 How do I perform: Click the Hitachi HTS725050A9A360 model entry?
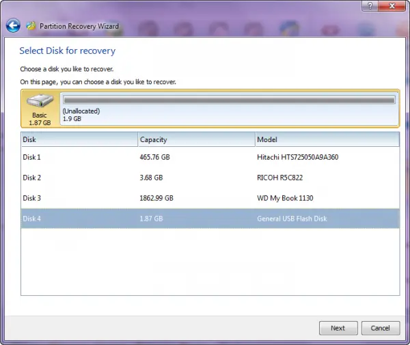[x=297, y=157]
